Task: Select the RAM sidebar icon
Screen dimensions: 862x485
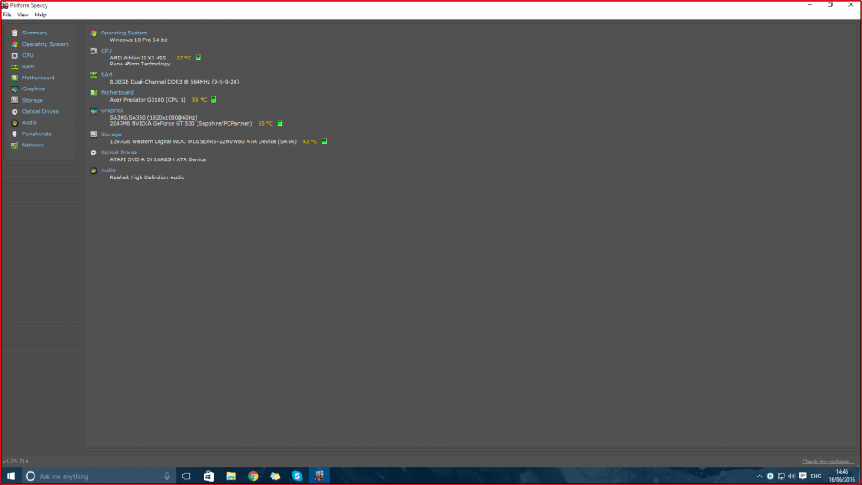Action: pyautogui.click(x=15, y=66)
